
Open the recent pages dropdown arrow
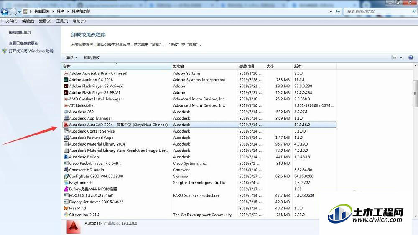click(x=19, y=12)
